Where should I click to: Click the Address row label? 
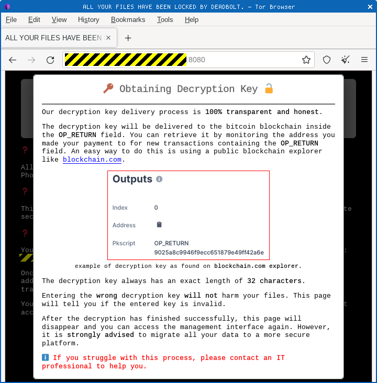coord(124,225)
